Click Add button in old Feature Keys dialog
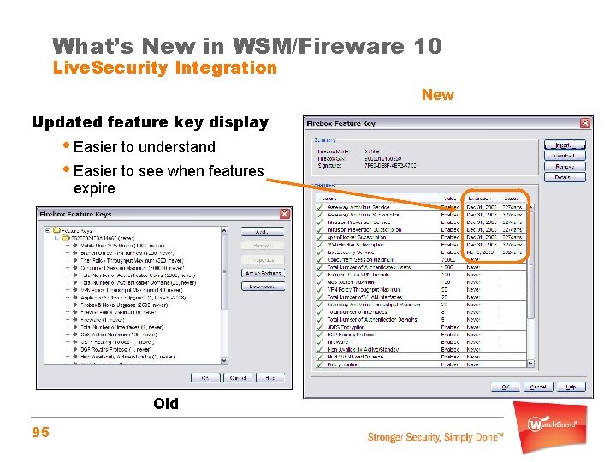 (x=263, y=232)
